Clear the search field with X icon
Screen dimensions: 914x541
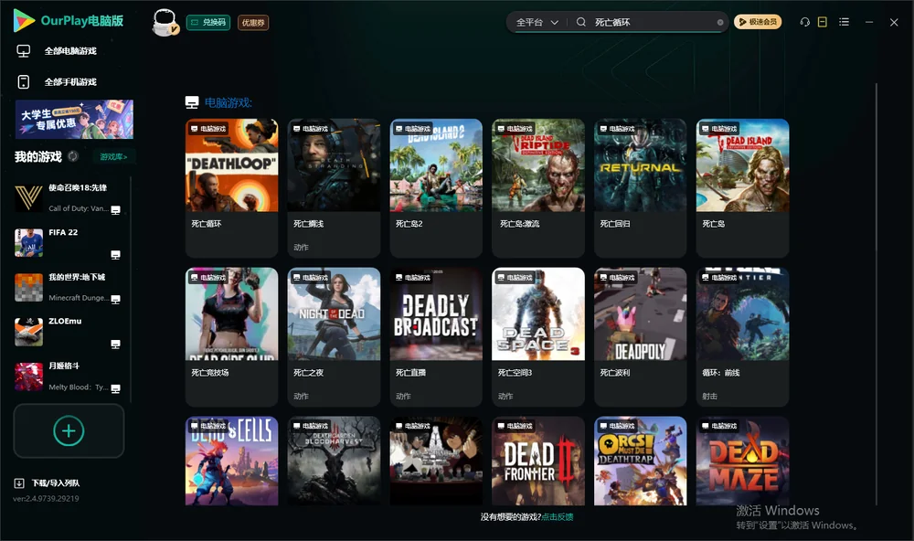(x=720, y=22)
